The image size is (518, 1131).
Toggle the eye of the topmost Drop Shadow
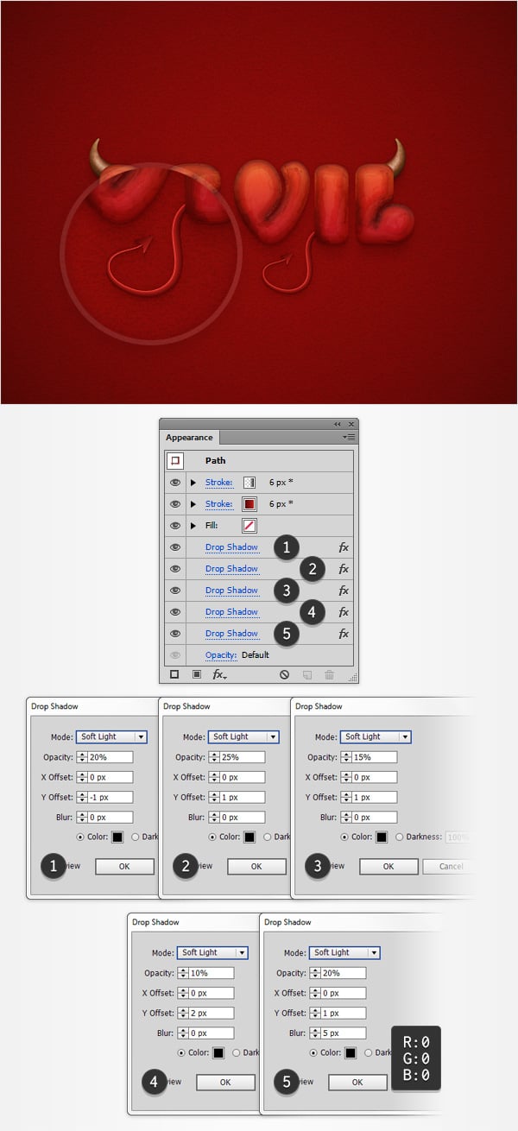[x=175, y=547]
